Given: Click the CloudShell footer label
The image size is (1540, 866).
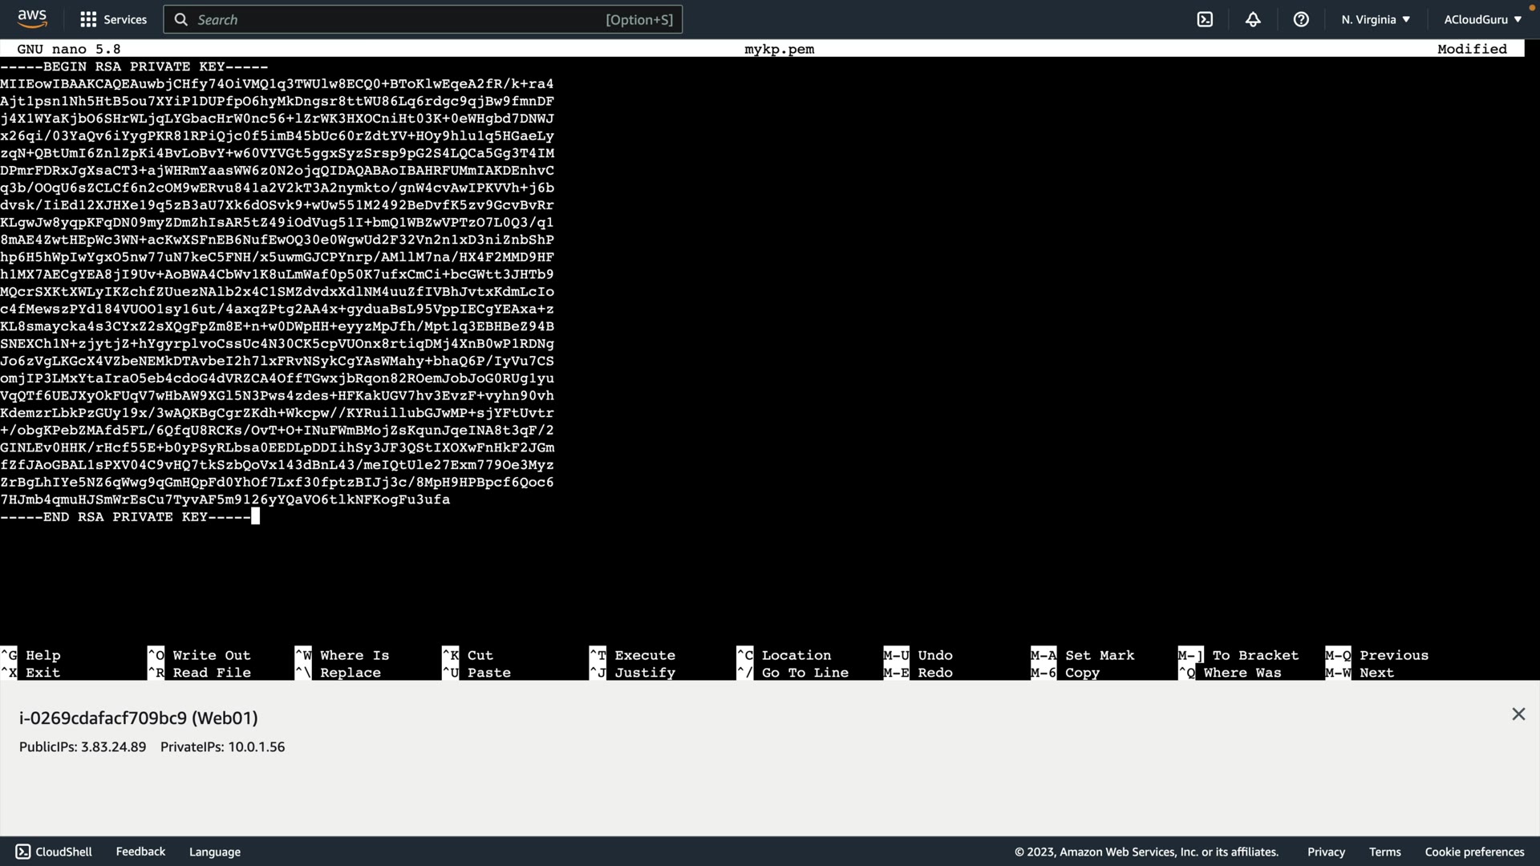Looking at the screenshot, I should (64, 852).
